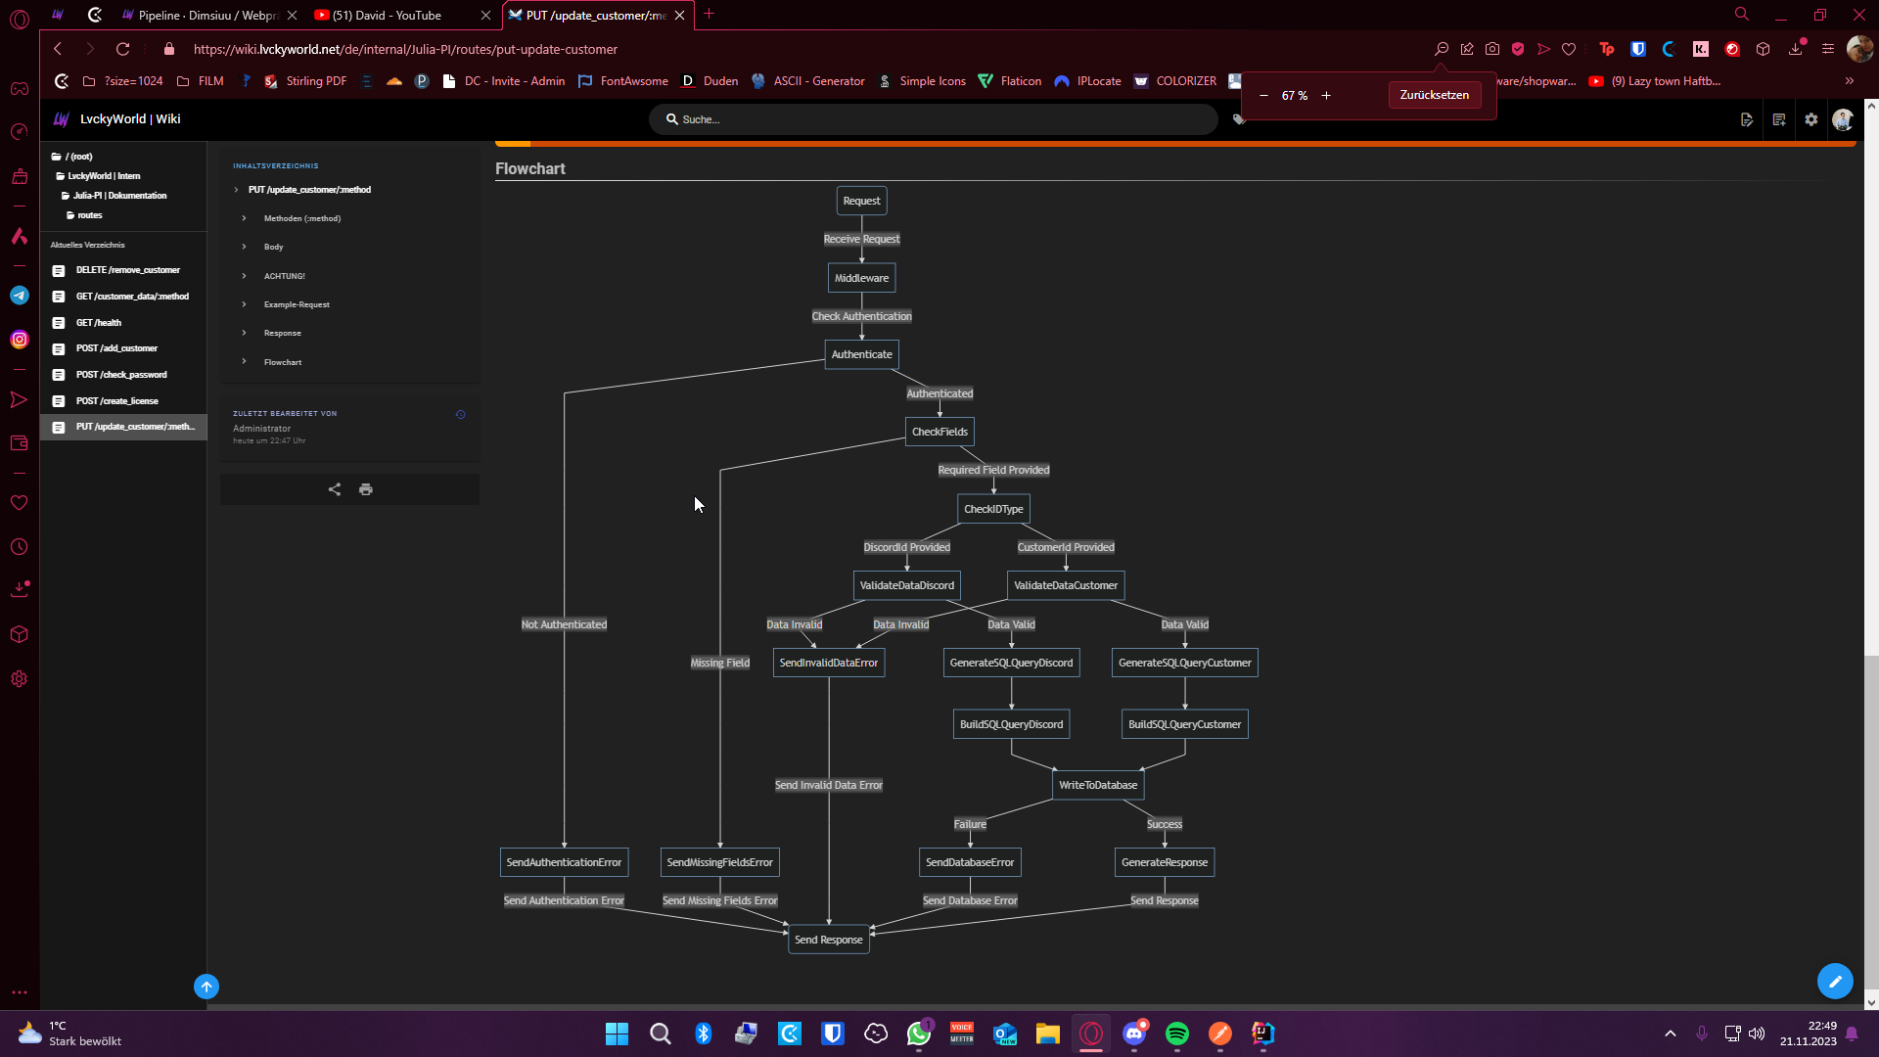Click the tags icon beside search bar

pos(1239,119)
